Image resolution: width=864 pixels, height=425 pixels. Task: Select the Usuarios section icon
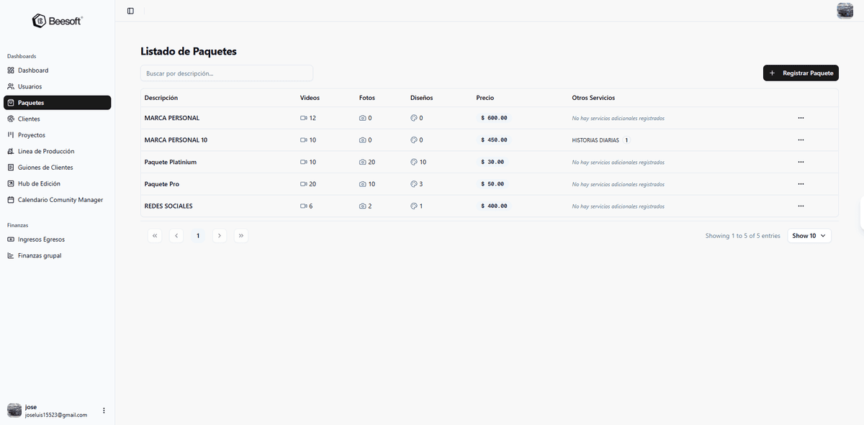point(11,86)
